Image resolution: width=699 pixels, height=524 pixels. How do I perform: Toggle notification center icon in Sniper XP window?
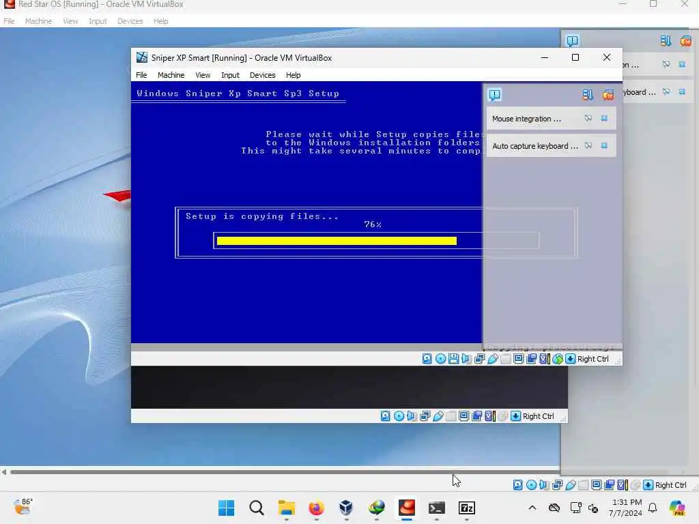click(495, 94)
